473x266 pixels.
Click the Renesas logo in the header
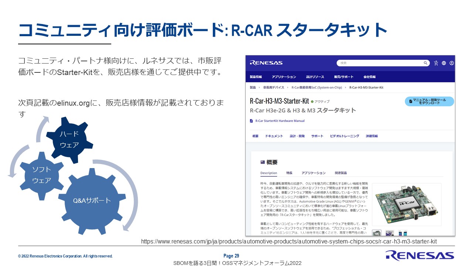point(266,63)
